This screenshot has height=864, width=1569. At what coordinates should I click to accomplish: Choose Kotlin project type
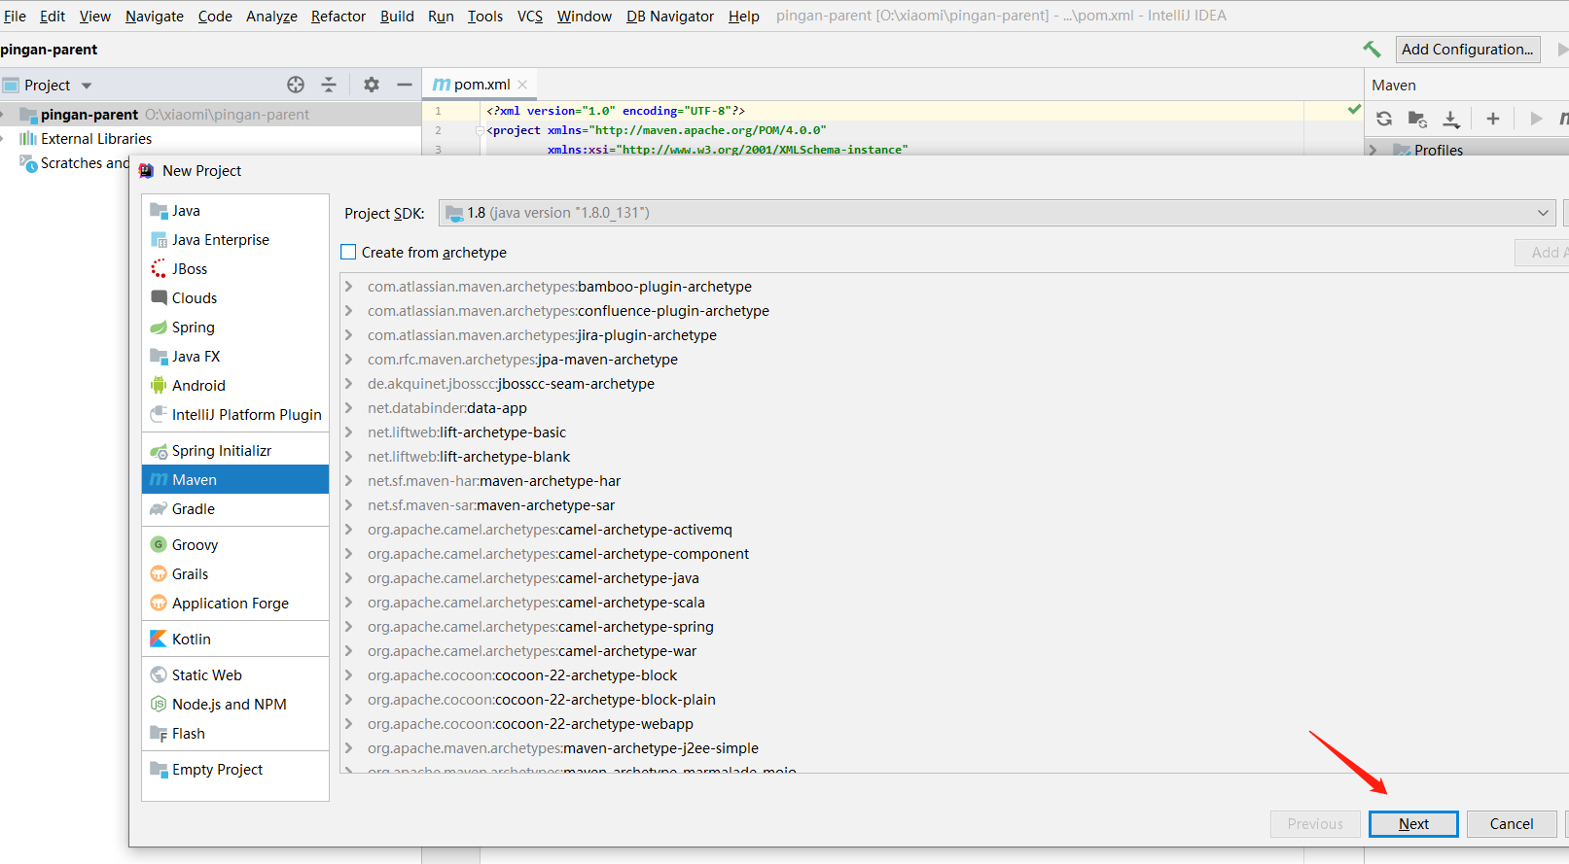(x=234, y=639)
